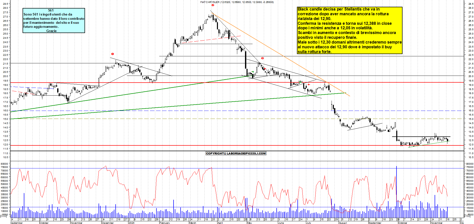Viewport: 474px width, 224px height.
Task: Click the red number 3 peak marker
Action: click(x=263, y=58)
